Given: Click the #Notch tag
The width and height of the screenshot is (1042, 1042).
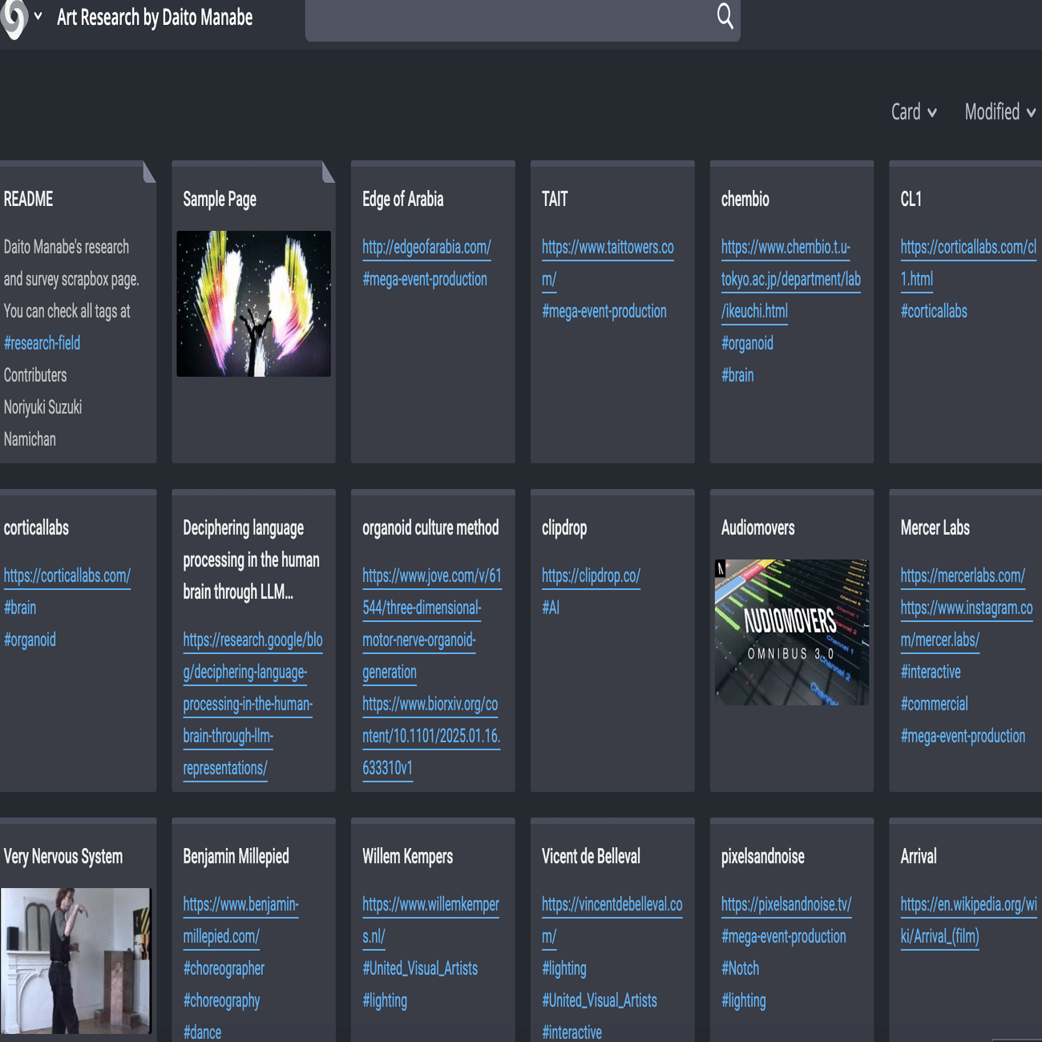Looking at the screenshot, I should (740, 968).
